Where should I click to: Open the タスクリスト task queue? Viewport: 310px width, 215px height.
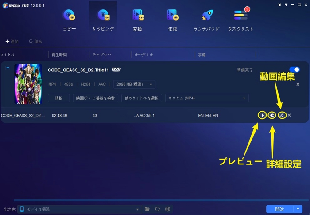pyautogui.click(x=241, y=20)
